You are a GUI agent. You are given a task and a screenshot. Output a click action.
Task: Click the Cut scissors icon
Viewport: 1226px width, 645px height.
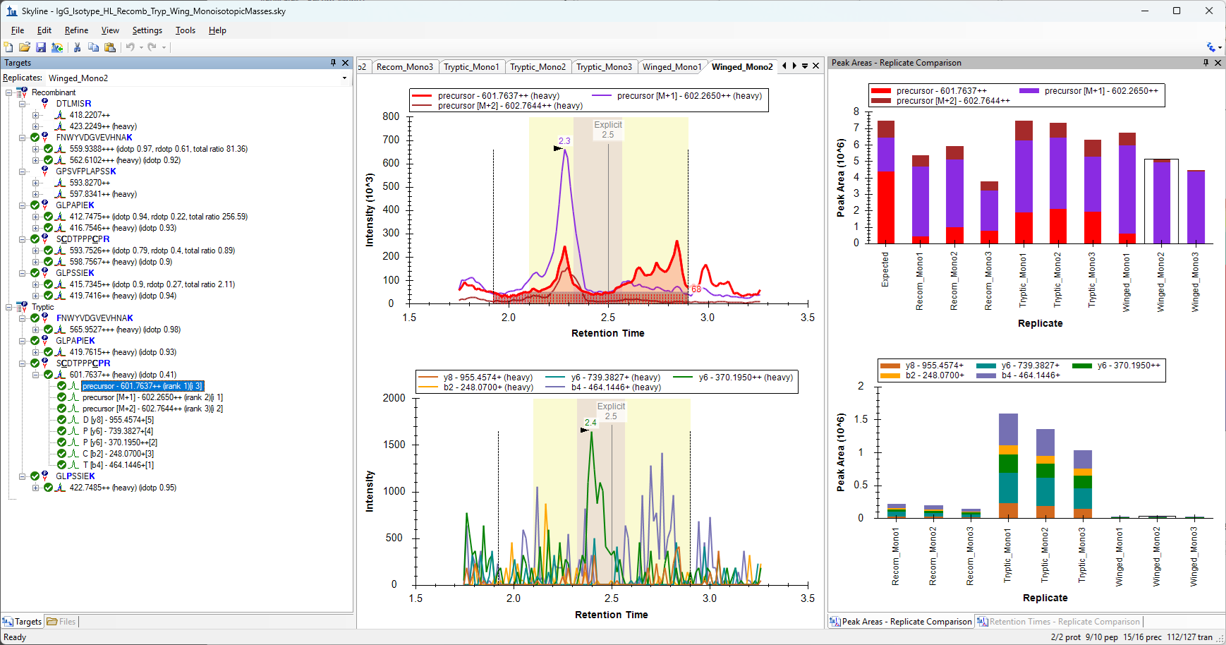pos(77,47)
